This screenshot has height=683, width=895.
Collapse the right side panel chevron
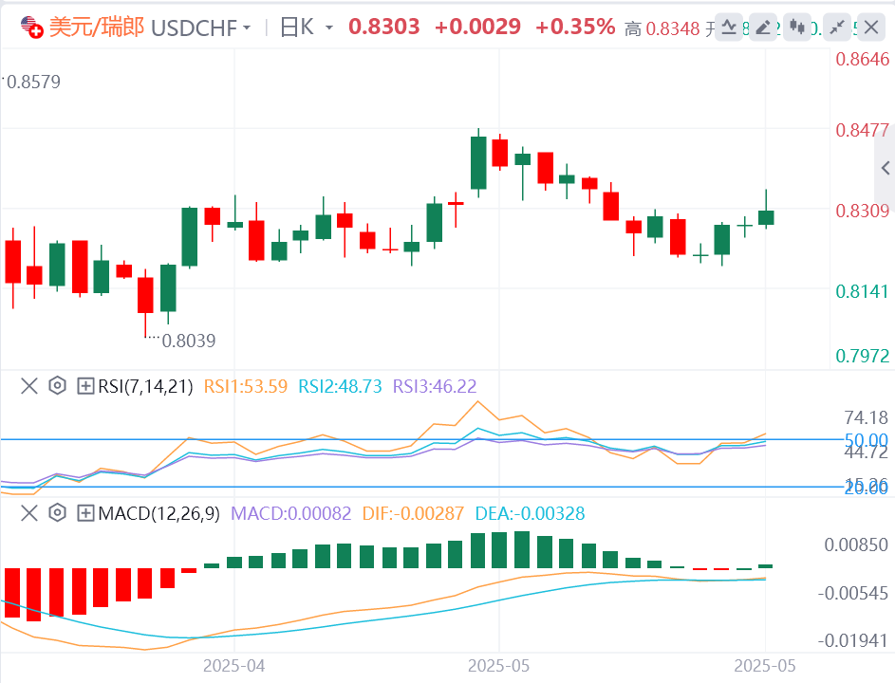885,169
